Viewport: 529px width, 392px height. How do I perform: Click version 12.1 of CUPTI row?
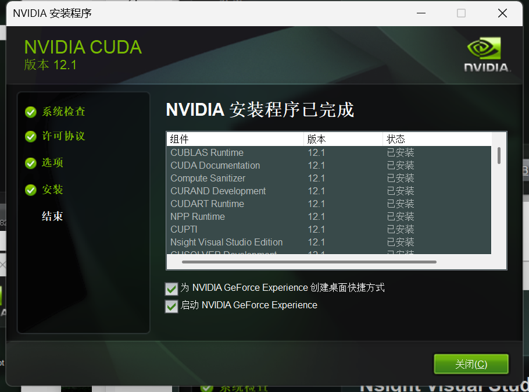[316, 230]
